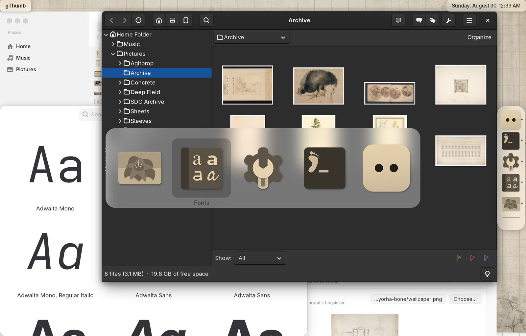
Task: Go to the home folder icon in toolbar
Action: [159, 20]
